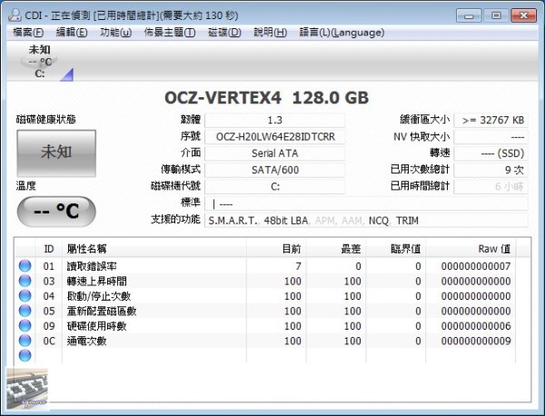Open the 功能(u) menu

tap(115, 33)
